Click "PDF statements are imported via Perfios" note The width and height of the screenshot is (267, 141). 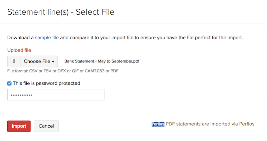(210, 124)
